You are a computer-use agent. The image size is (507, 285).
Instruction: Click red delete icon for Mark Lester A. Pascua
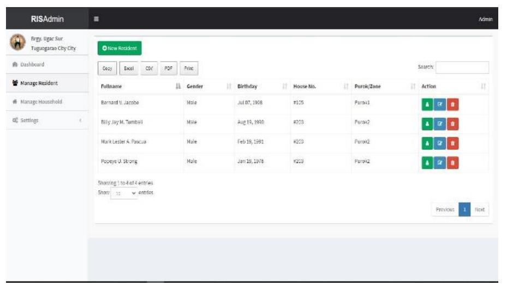click(453, 143)
